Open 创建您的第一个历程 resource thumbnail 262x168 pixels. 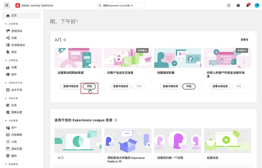tap(177, 141)
